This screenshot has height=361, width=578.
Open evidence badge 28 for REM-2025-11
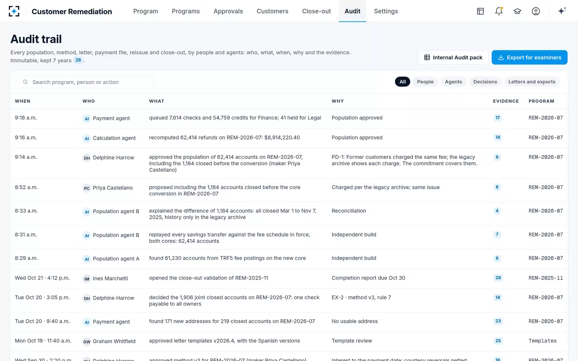click(x=498, y=278)
